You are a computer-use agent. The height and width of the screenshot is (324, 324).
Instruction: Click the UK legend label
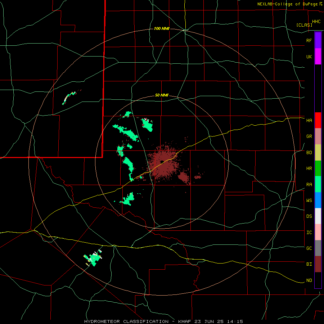point(309,57)
